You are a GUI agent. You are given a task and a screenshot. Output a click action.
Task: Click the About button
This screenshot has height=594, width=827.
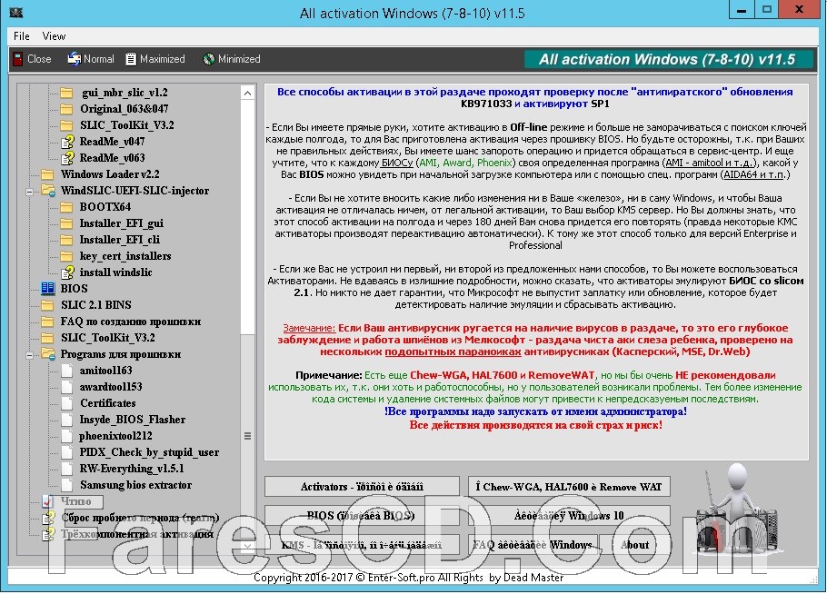click(x=635, y=545)
